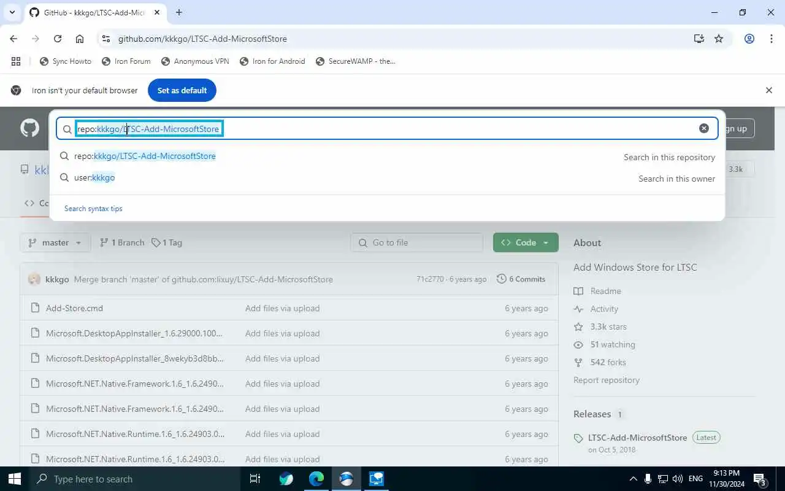This screenshot has width=785, height=491.
Task: Click the ENG language indicator
Action: point(695,479)
